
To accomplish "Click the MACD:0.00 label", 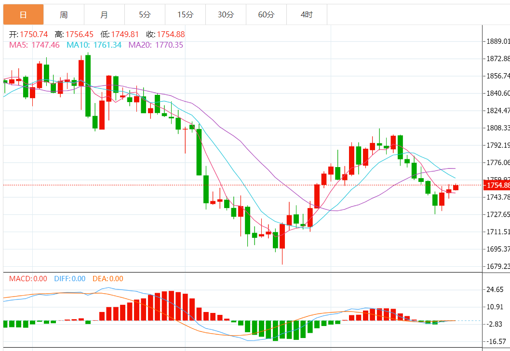I will tap(28, 279).
